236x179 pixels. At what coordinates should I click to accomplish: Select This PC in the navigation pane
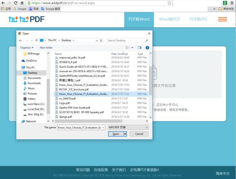(x=28, y=68)
